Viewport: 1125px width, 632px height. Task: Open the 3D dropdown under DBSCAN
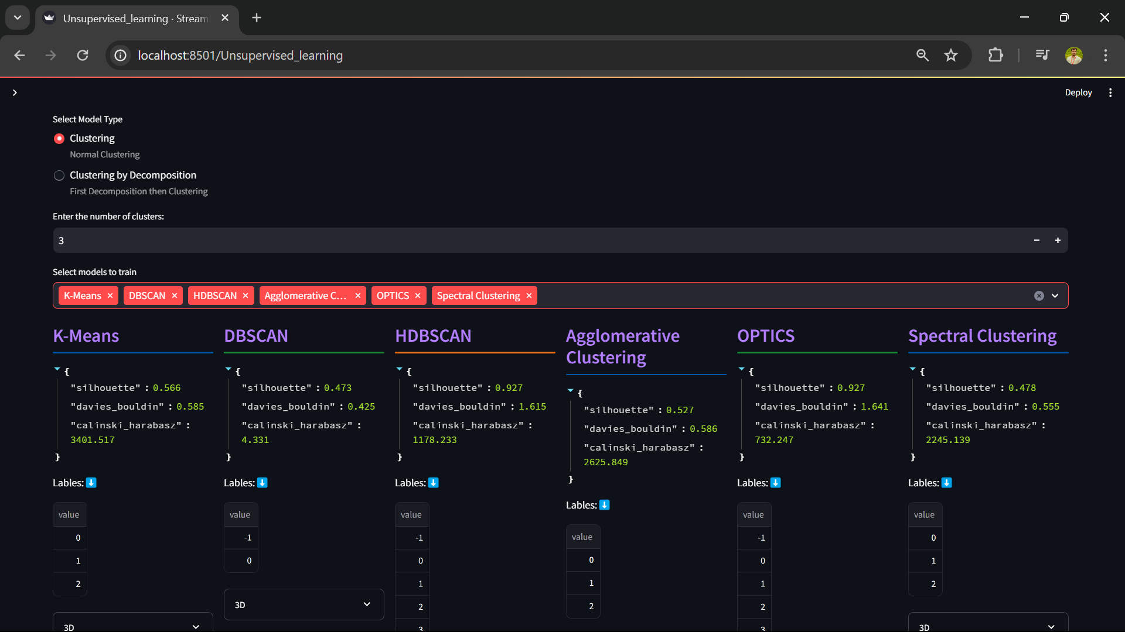click(304, 604)
